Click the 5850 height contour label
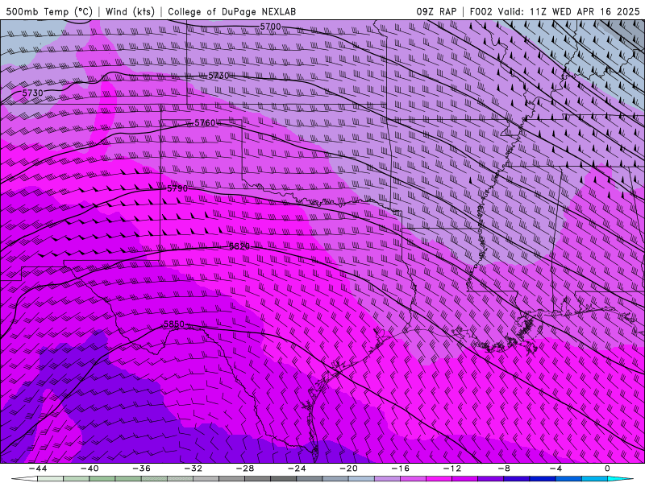Image resolution: width=645 pixels, height=483 pixels. point(174,324)
